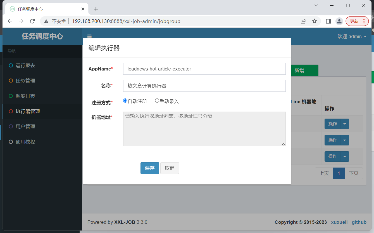374x233 pixels.
Task: Click the AppName input field
Action: tap(204, 69)
